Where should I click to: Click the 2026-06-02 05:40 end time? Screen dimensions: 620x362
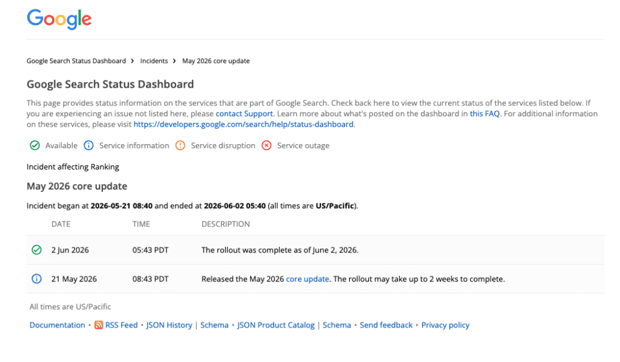(x=235, y=205)
